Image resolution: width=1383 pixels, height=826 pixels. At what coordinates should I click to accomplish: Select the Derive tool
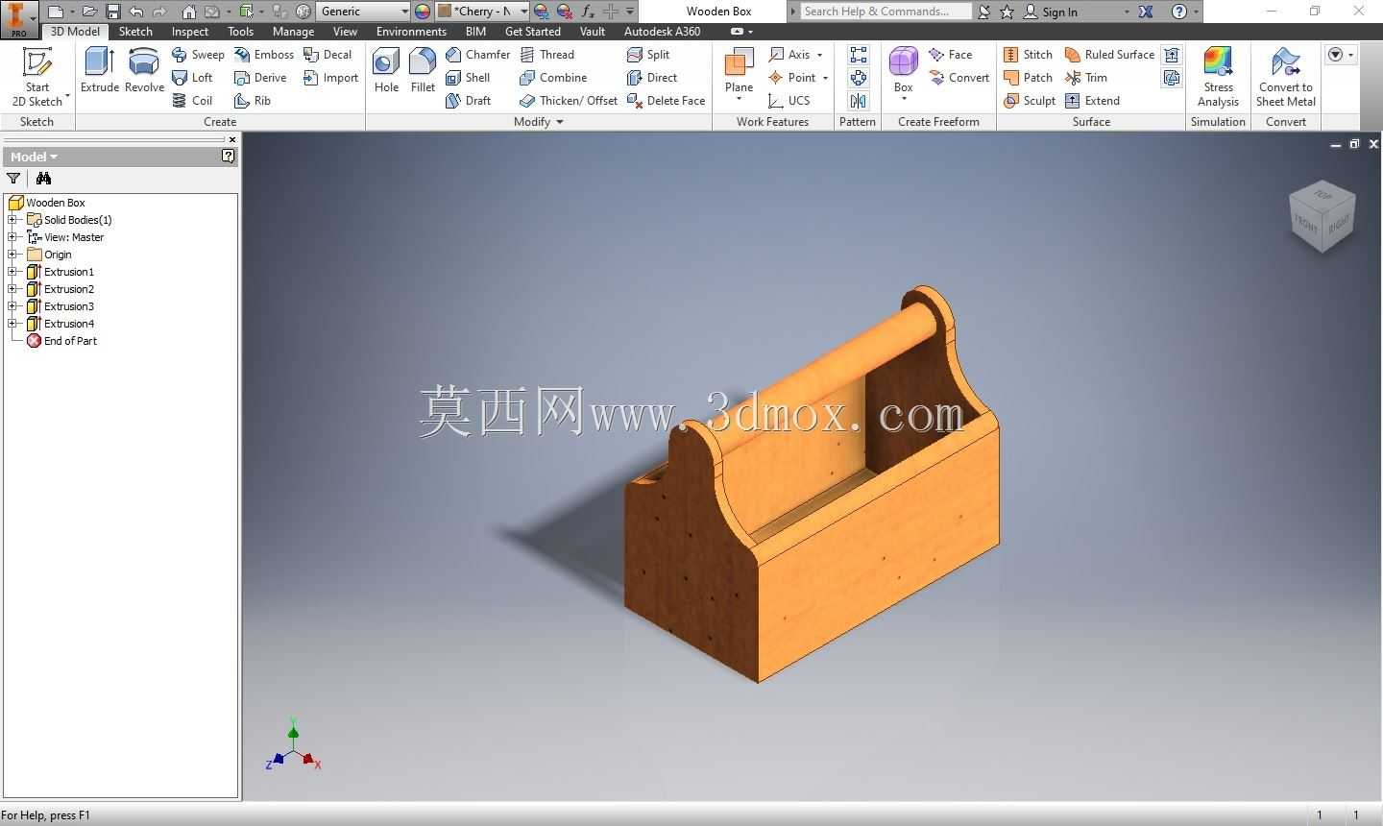(x=260, y=78)
